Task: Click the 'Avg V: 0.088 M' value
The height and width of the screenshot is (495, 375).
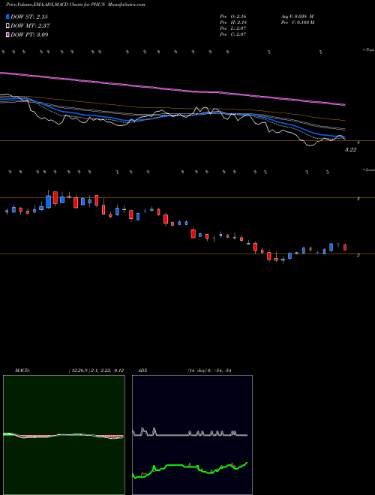Action: coord(297,16)
